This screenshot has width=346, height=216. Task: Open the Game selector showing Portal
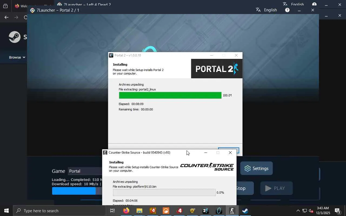[x=85, y=171]
